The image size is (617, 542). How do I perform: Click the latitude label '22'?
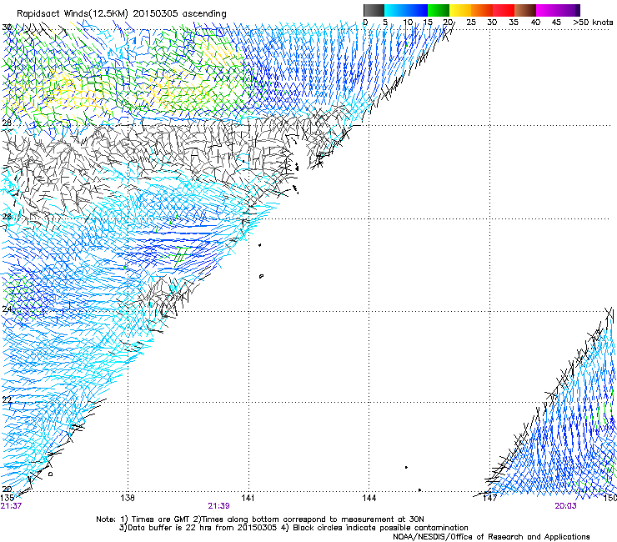(x=7, y=400)
